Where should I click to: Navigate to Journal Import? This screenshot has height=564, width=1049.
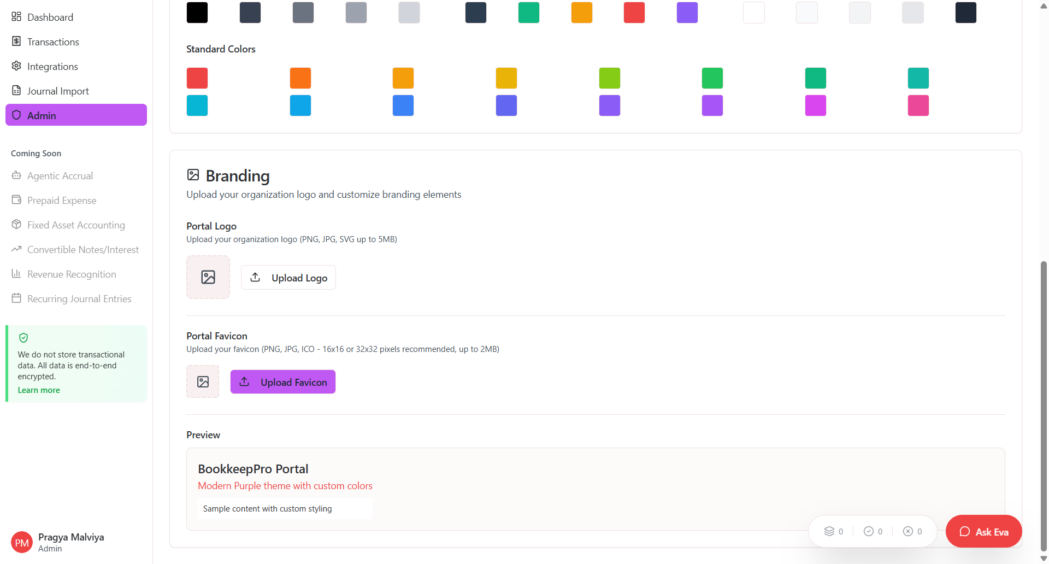coord(58,91)
